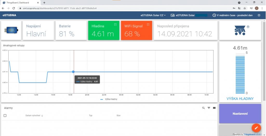
Task: Tick the select-all alarms checkbox
Action: tap(5, 115)
